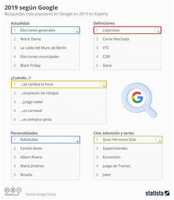Click the no-derivatives equals icon in footer
This screenshot has height=200, width=174.
[19, 190]
